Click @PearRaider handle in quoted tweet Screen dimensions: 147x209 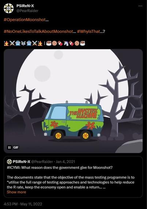click(x=42, y=162)
